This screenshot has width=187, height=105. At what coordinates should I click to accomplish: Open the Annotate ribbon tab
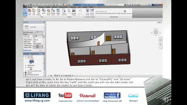point(41,7)
